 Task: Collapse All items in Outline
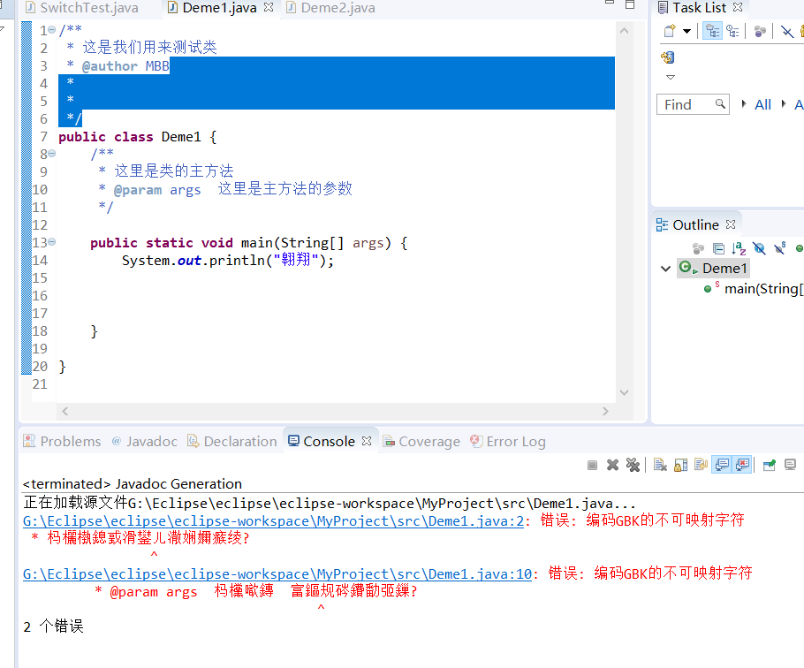click(718, 248)
